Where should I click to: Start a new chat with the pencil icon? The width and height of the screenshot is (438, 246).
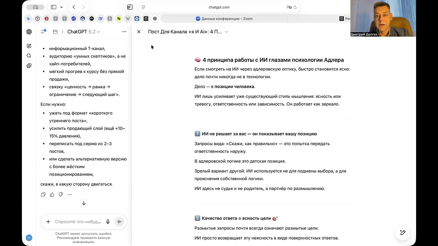tap(29, 46)
